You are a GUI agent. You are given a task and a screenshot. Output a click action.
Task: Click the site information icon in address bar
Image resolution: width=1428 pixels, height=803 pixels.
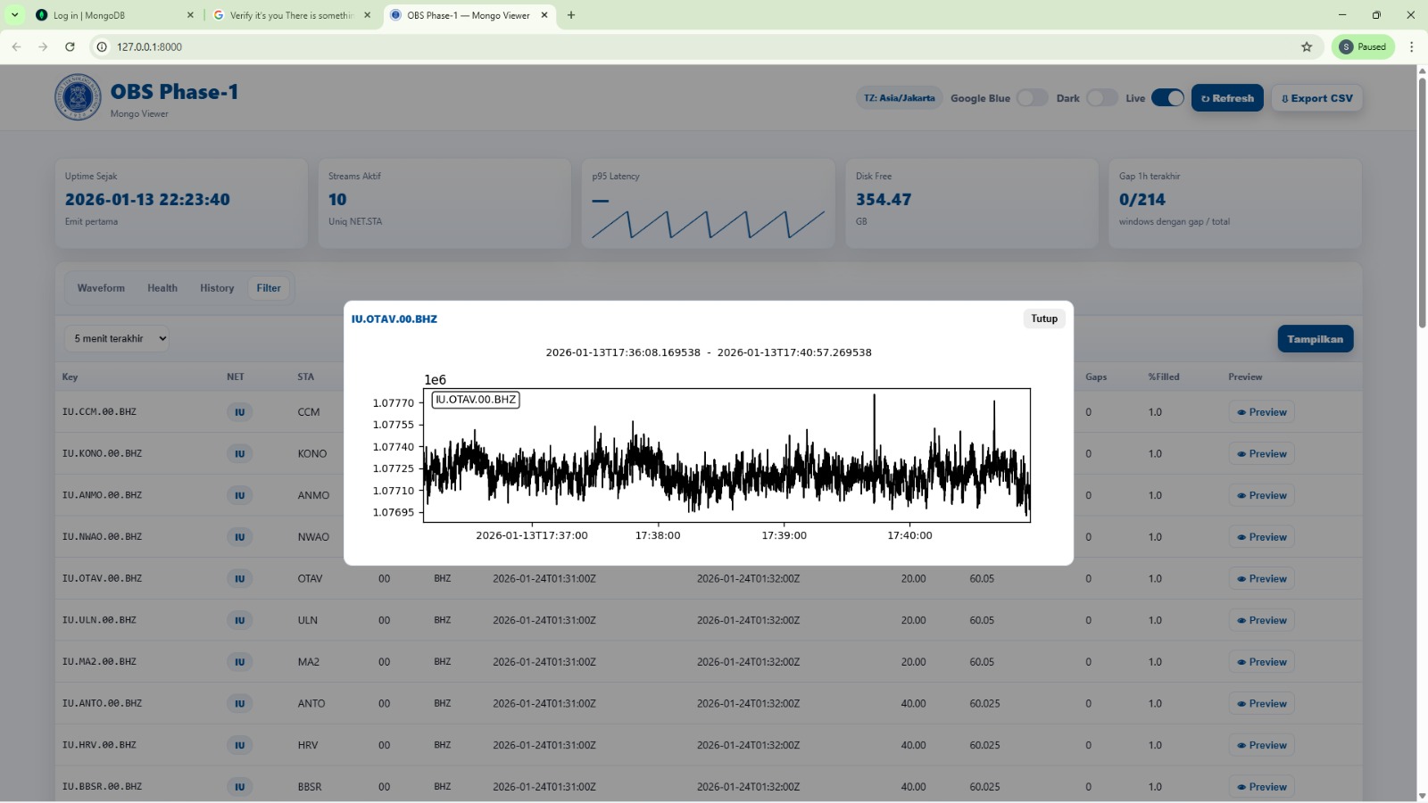tap(102, 47)
